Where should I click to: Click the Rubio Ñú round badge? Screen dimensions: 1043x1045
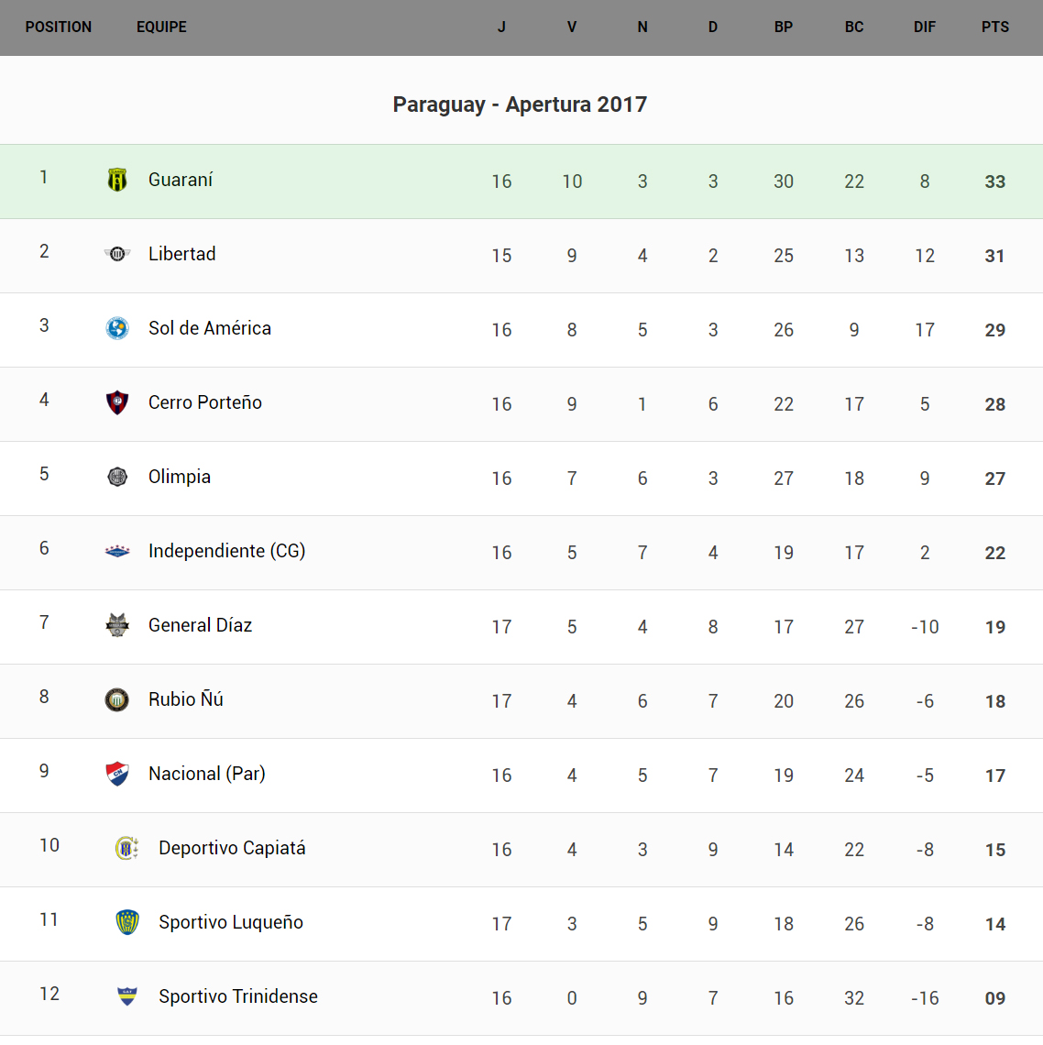(117, 699)
